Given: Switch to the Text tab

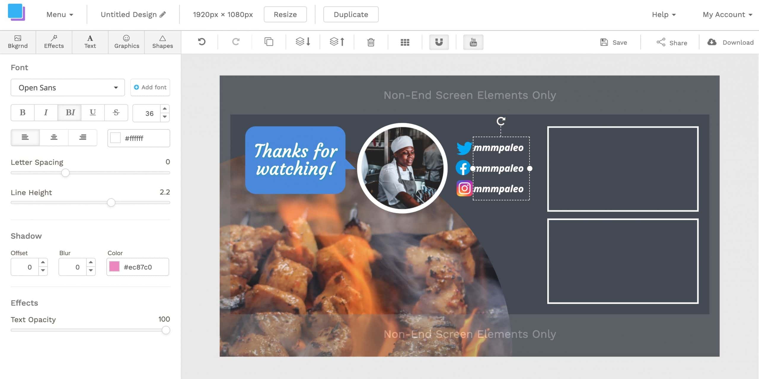Looking at the screenshot, I should pyautogui.click(x=90, y=42).
